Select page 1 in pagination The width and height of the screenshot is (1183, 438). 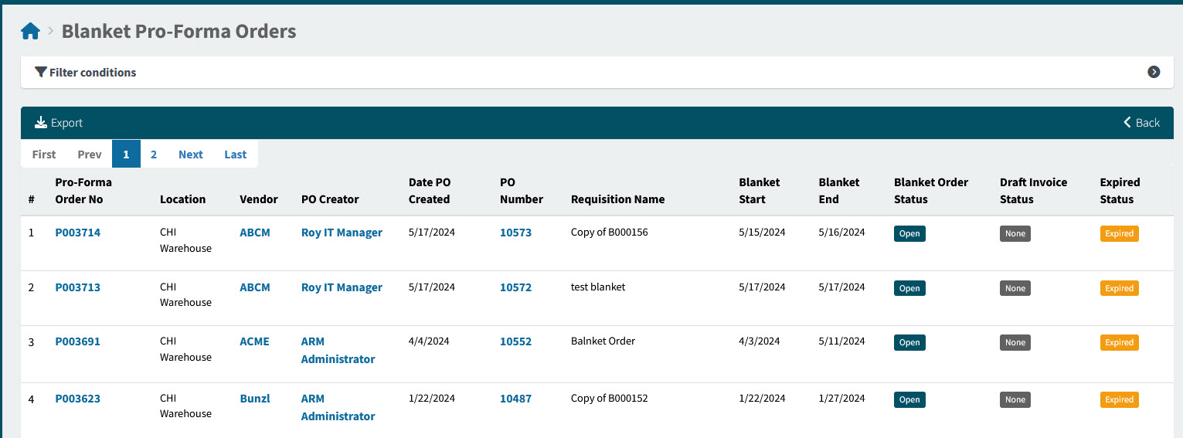tap(126, 154)
